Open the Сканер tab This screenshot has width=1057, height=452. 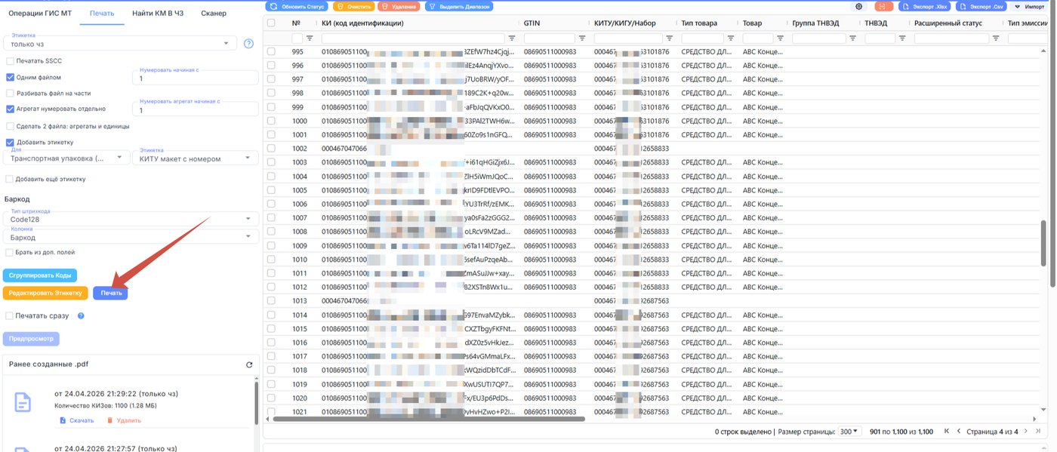point(214,14)
